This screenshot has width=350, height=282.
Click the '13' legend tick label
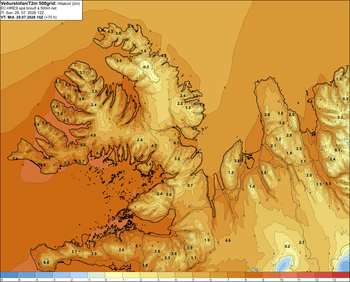point(334,280)
